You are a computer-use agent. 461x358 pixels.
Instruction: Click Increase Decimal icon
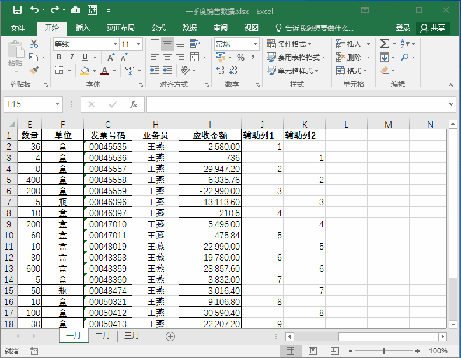(x=220, y=71)
